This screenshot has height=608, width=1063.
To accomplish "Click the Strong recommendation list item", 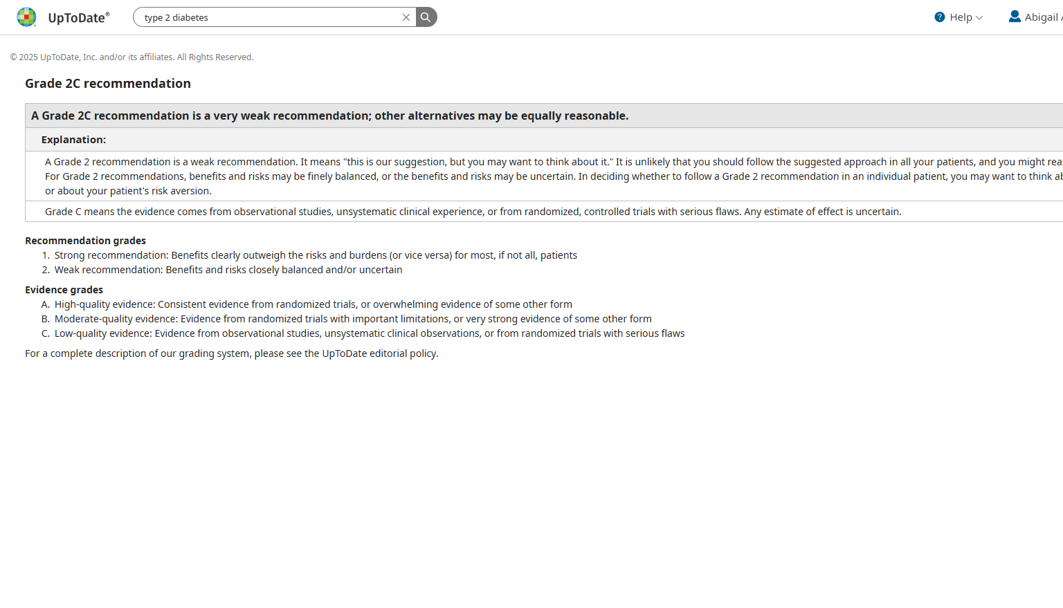I will [x=316, y=255].
